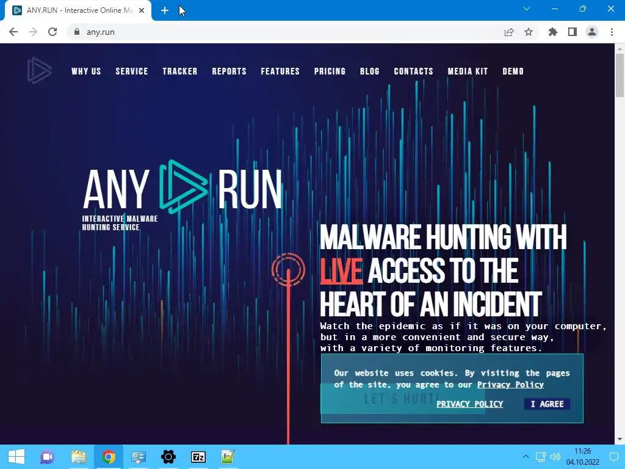This screenshot has width=625, height=469.
Task: Click the ANY.RUN logo in the header
Action: [39, 71]
